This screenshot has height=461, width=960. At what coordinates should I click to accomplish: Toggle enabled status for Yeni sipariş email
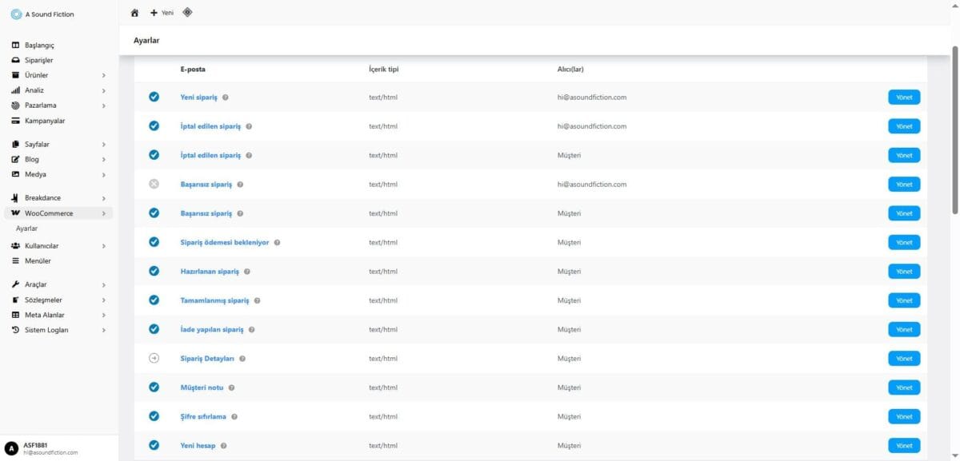click(x=154, y=97)
